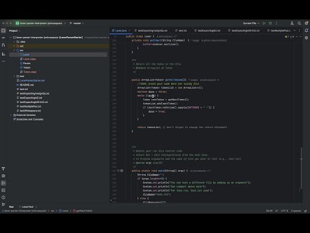Select Lexer class in project tree
Viewport: 310px width, 233px height.
[x=58, y=54]
